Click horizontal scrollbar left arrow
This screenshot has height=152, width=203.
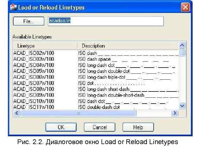[17, 113]
